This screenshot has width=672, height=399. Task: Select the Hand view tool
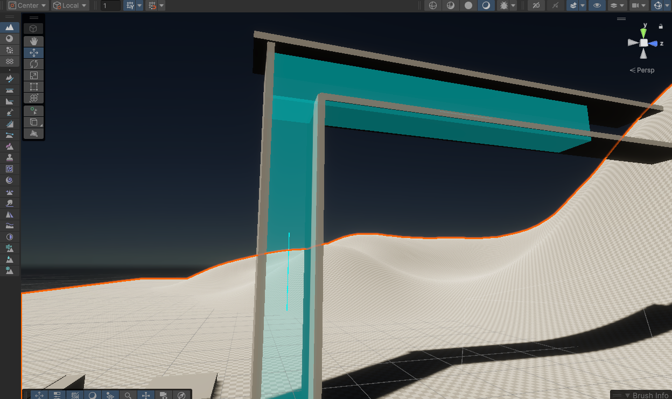tap(34, 41)
